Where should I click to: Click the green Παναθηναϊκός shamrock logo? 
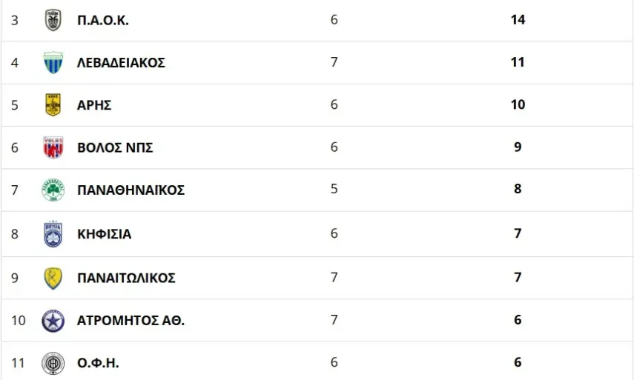point(53,190)
